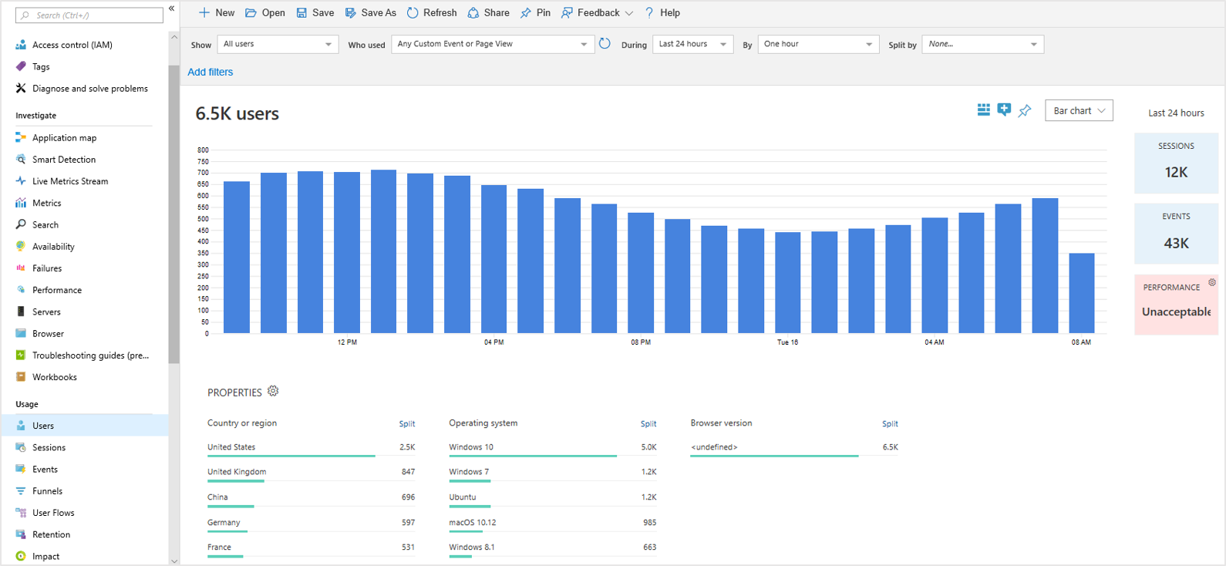The width and height of the screenshot is (1226, 566).
Task: Select Users under Usage
Action: [x=84, y=426]
